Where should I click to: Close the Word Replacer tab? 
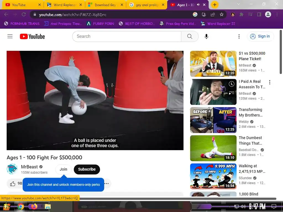tap(81, 5)
